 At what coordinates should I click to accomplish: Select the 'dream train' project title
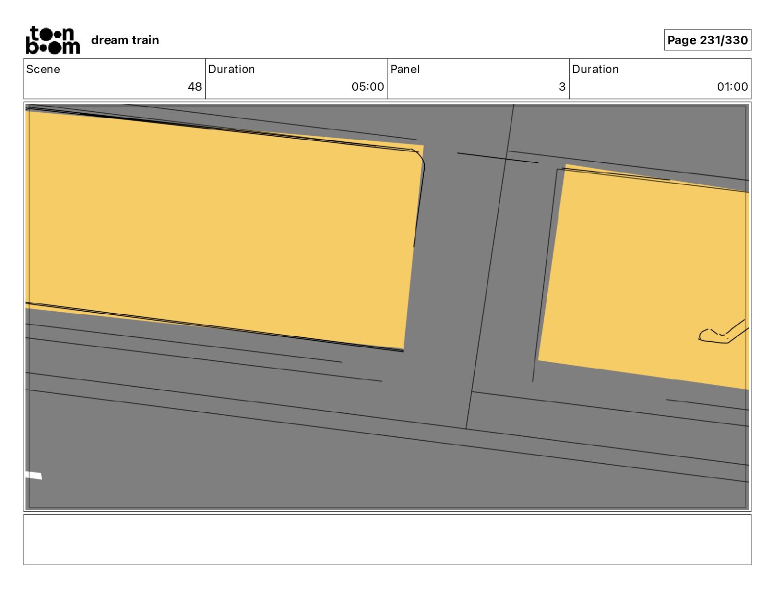[125, 40]
